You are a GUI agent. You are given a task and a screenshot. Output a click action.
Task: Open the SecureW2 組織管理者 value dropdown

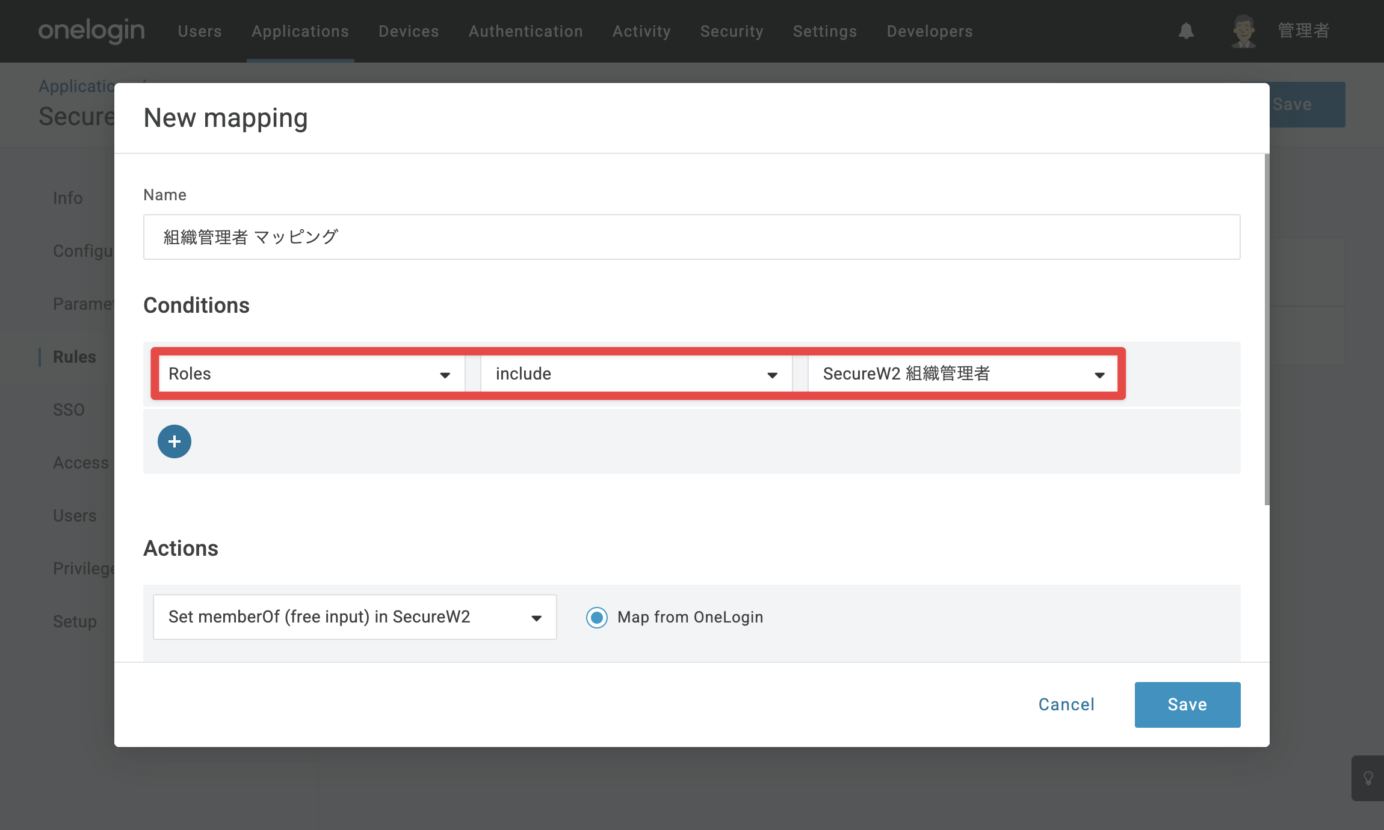pyautogui.click(x=963, y=373)
